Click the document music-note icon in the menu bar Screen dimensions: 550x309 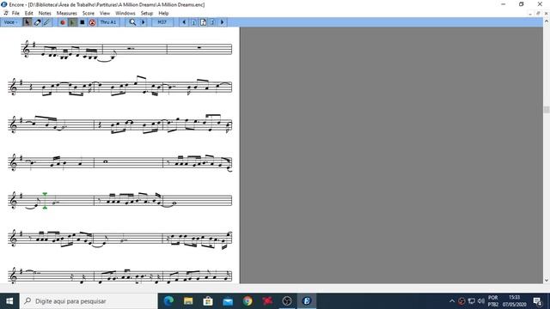(x=5, y=13)
